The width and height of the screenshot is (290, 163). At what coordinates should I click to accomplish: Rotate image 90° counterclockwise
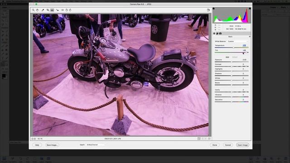[67, 10]
